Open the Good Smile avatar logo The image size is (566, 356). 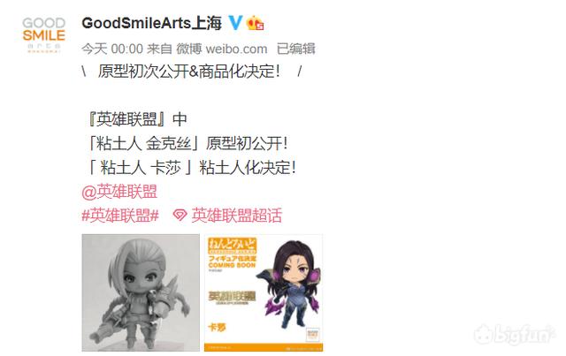tap(43, 35)
